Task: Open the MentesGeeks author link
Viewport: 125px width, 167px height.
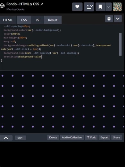Action: tap(15, 9)
